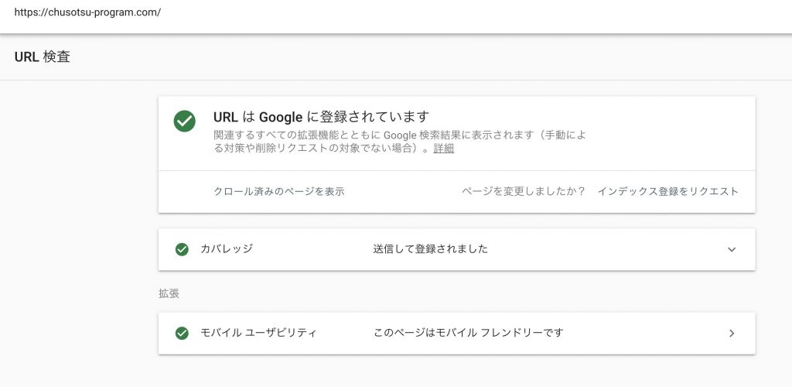Screen dimensions: 792x387
Task: Expand the カバレッジ row with the down chevron
Action: point(732,249)
